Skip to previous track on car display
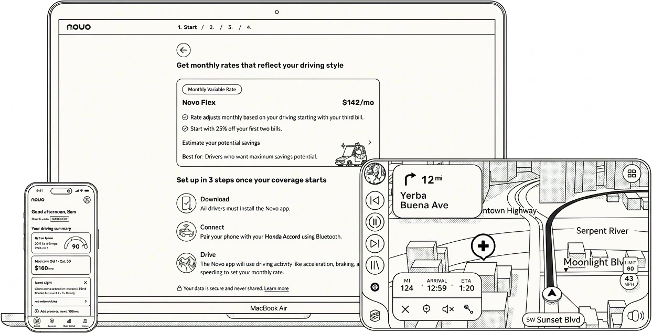Image resolution: width=652 pixels, height=333 pixels. coord(375,200)
